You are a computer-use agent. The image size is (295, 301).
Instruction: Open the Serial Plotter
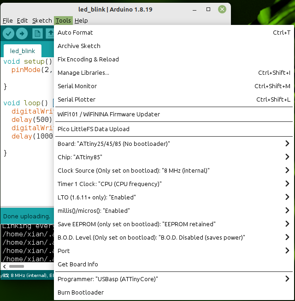click(x=174, y=99)
